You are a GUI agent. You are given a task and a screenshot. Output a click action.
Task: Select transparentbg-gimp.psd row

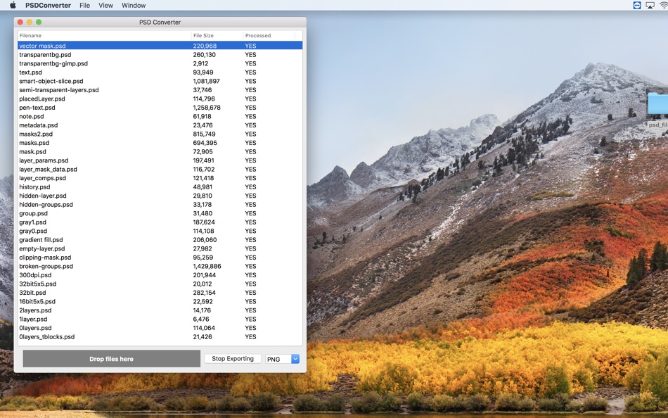coord(160,63)
